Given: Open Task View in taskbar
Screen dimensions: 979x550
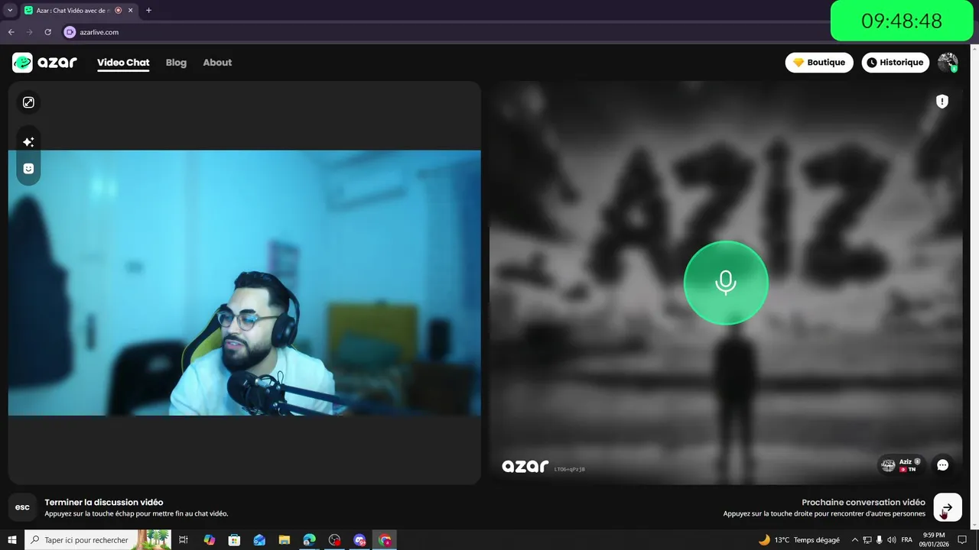Looking at the screenshot, I should point(184,540).
